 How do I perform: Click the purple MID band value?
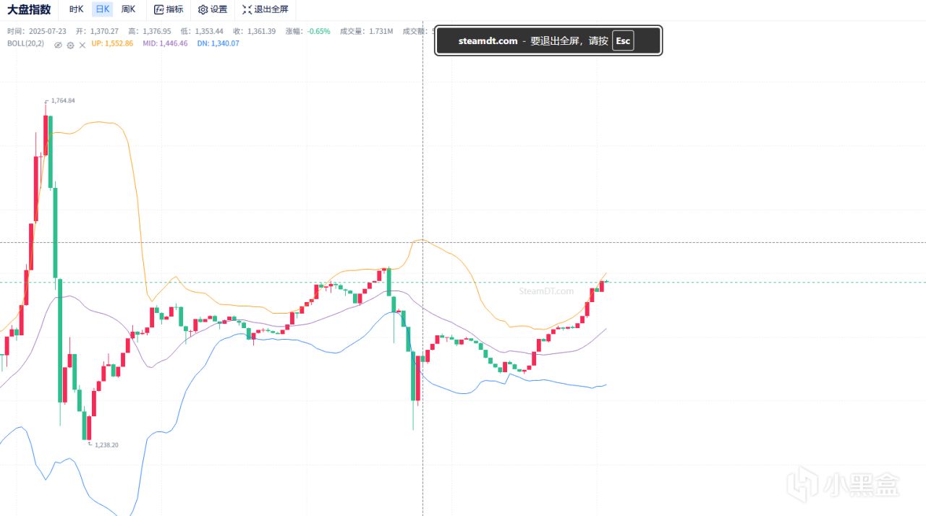tap(165, 43)
